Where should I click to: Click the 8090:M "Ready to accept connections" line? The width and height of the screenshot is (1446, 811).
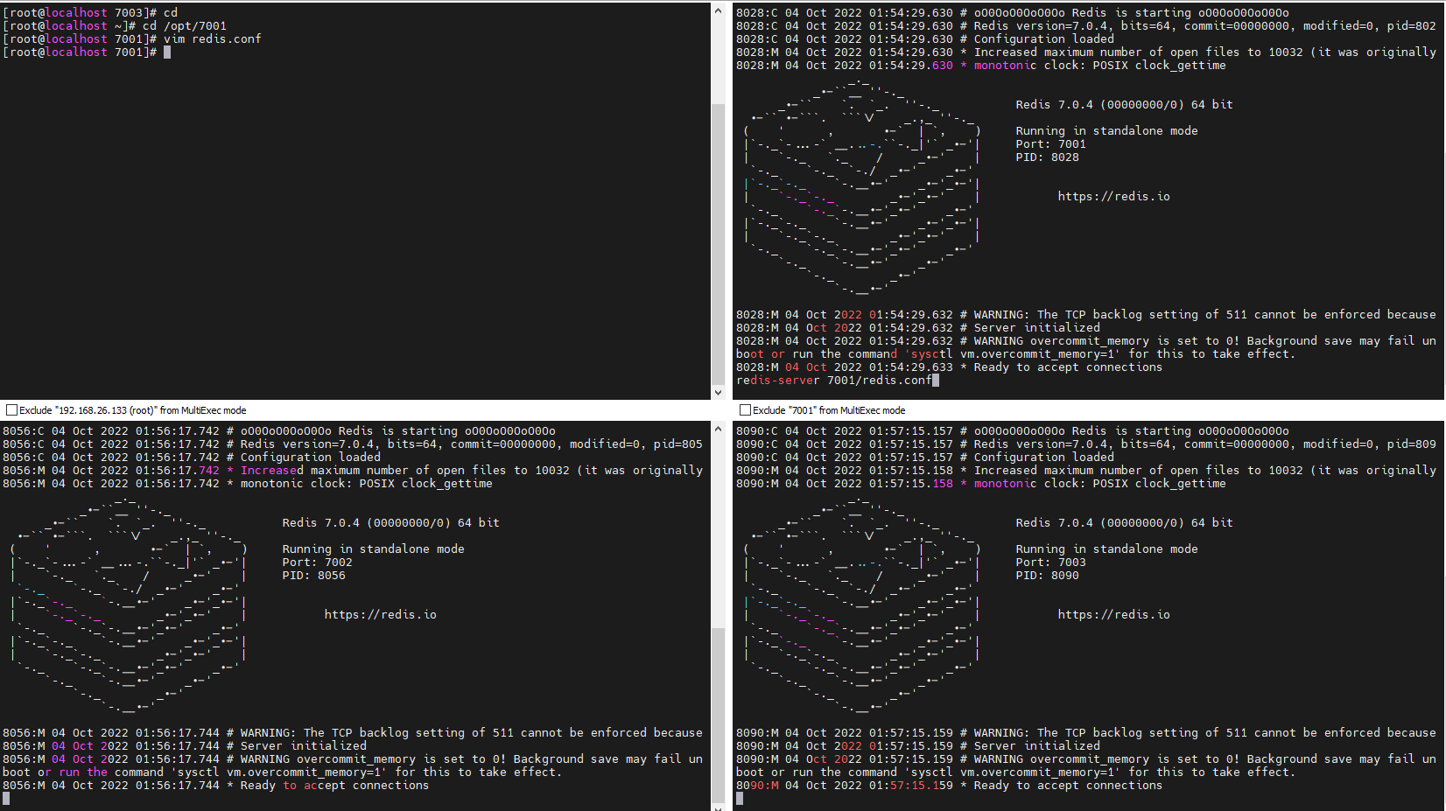pyautogui.click(x=949, y=786)
